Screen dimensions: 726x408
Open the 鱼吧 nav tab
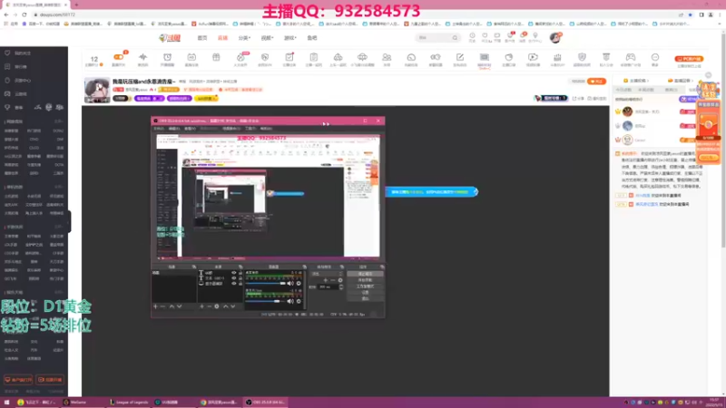coord(312,38)
